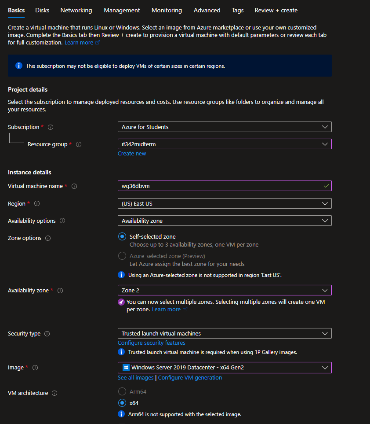
Task: Click info icon next to Availability options
Action: point(62,221)
